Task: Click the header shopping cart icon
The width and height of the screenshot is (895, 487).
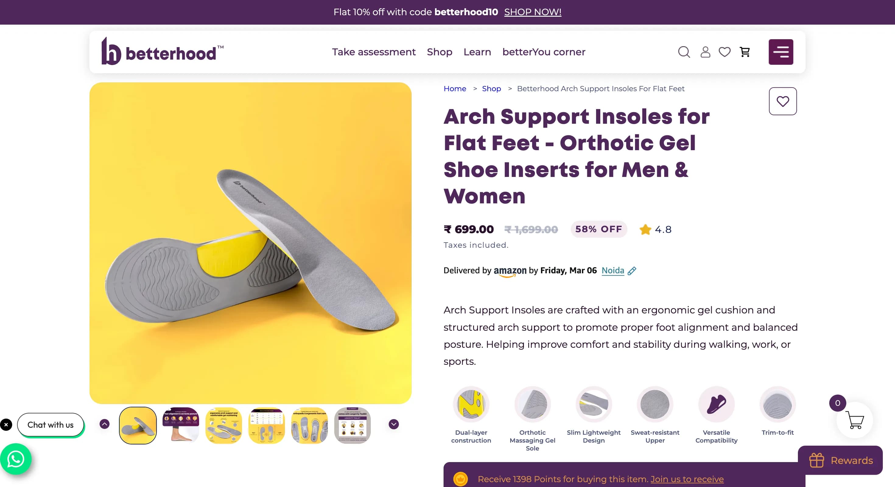Action: point(745,52)
